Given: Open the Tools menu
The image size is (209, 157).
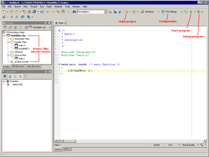Looking at the screenshot, I should [x=67, y=7].
